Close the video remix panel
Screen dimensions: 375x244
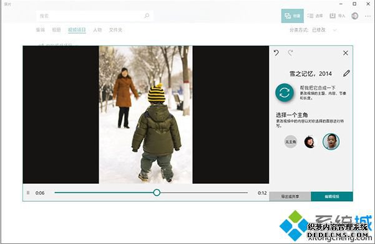(x=346, y=53)
